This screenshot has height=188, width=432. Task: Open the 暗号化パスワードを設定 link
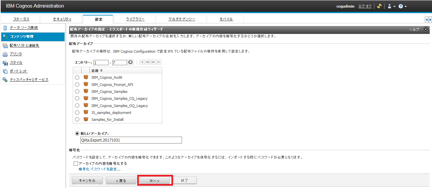[x=100, y=169]
